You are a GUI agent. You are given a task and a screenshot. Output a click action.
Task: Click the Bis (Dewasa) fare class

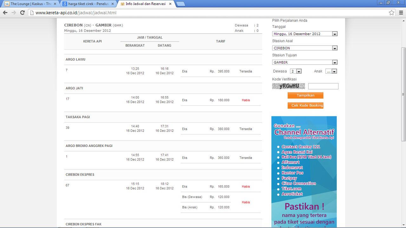192,197
